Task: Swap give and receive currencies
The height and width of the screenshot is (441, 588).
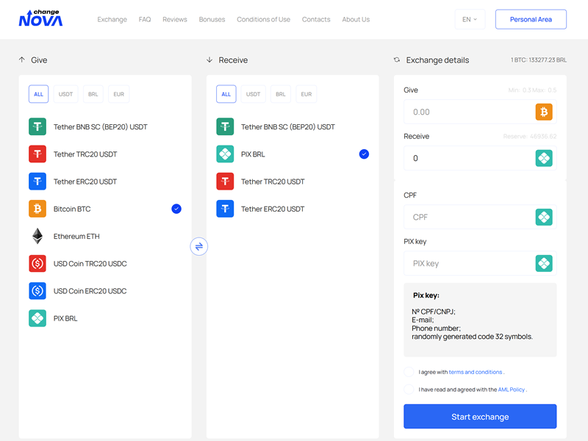Action: 199,246
